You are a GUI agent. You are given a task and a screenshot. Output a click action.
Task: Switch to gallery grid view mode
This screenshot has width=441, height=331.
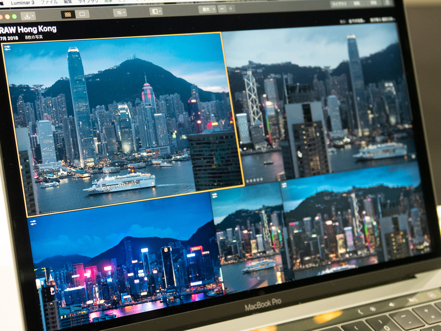(68, 15)
